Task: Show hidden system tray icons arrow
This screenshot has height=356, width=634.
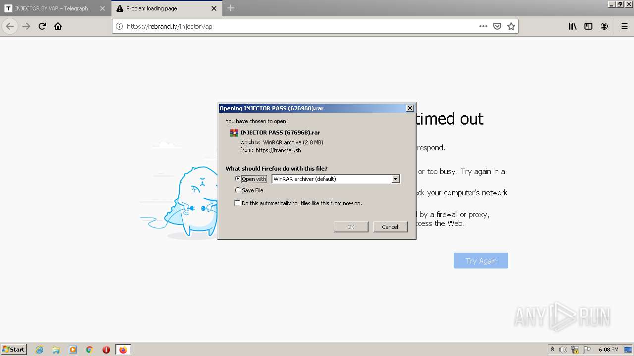Action: [552, 350]
